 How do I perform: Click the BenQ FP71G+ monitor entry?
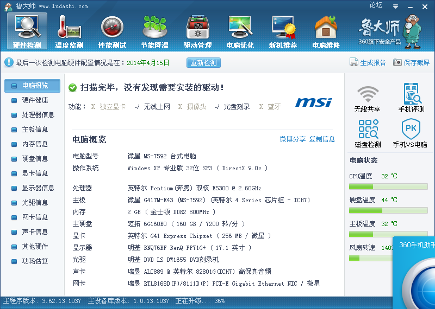coord(189,248)
